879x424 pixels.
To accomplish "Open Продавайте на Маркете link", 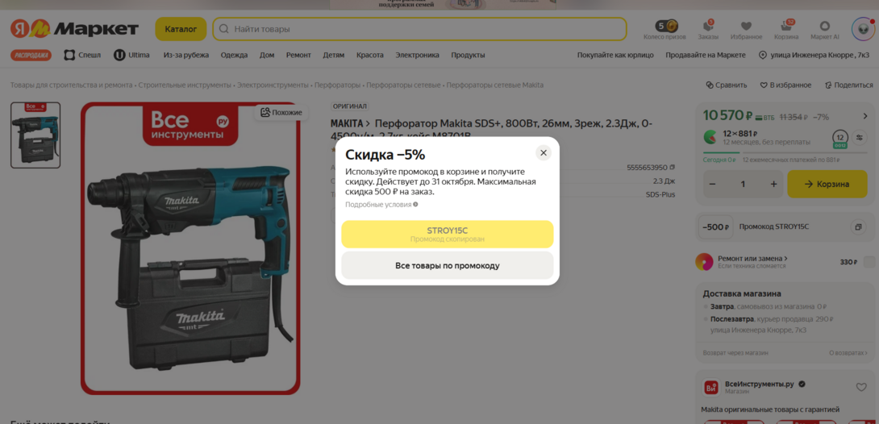I will 706,55.
